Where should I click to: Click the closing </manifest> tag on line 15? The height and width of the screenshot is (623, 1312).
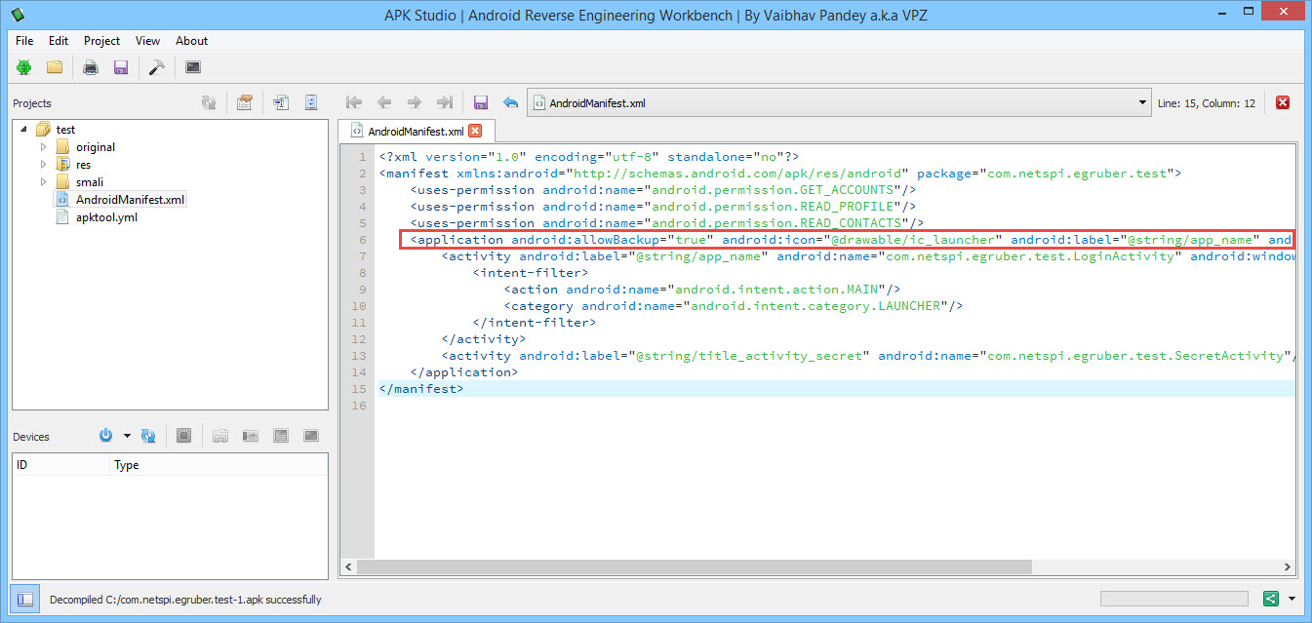click(421, 388)
